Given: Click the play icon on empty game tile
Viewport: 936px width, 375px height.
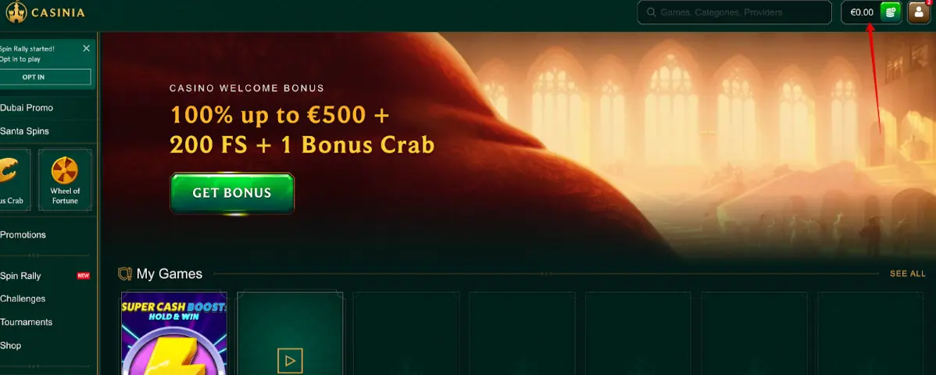Looking at the screenshot, I should 290,361.
